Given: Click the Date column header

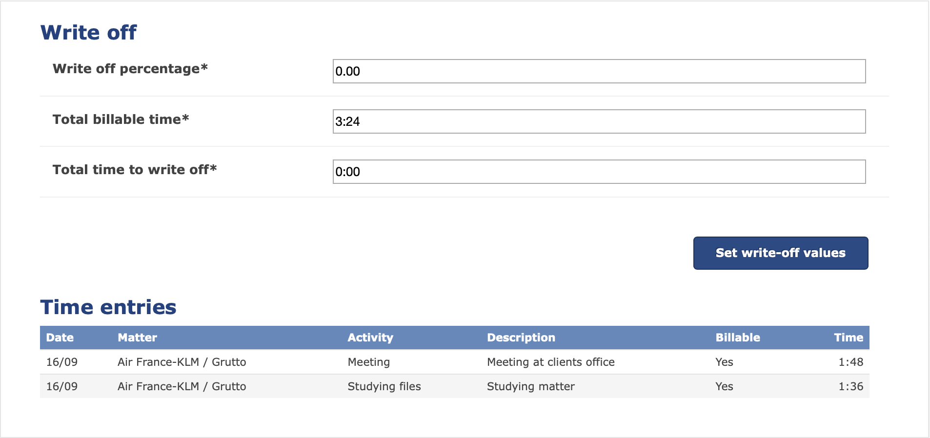Looking at the screenshot, I should tap(60, 338).
